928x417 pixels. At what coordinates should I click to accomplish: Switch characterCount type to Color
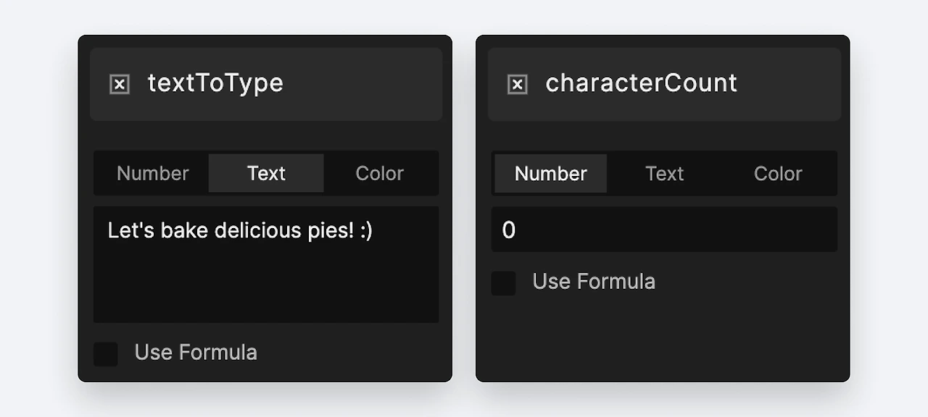(x=778, y=174)
